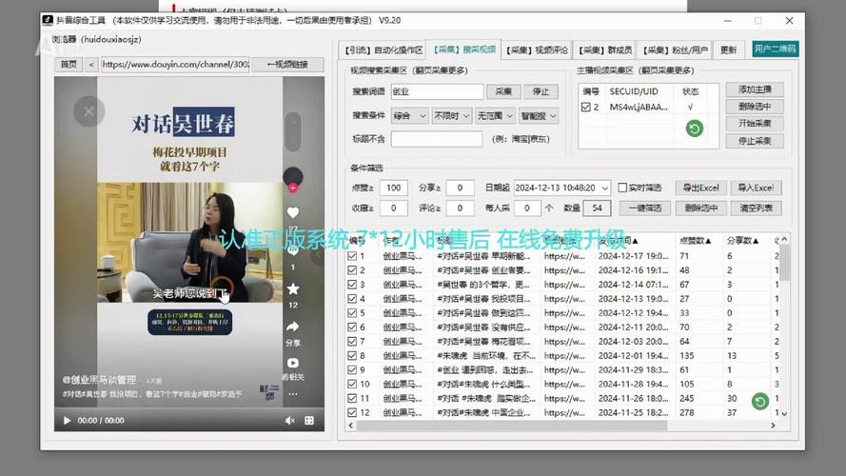Switch to 【采集】群成员 tab
This screenshot has height=476, width=846.
pos(604,50)
